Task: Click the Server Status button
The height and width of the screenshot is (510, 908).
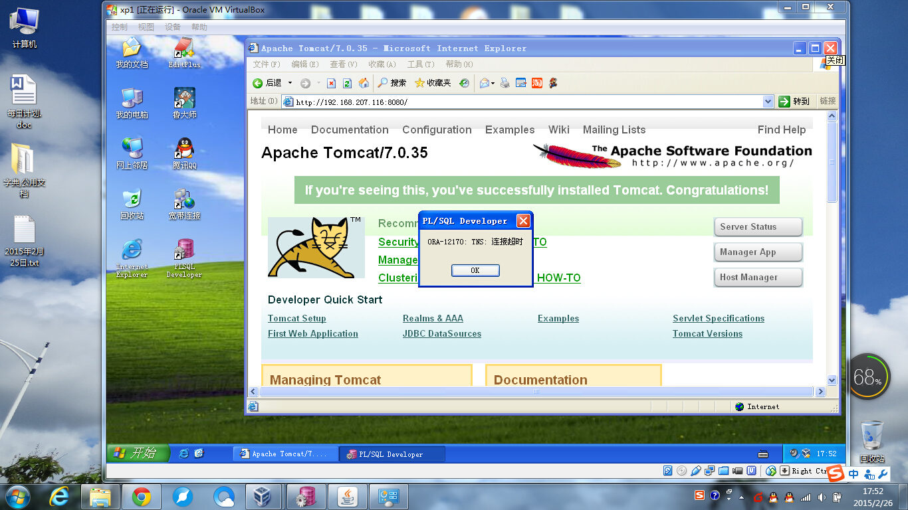Action: [758, 226]
